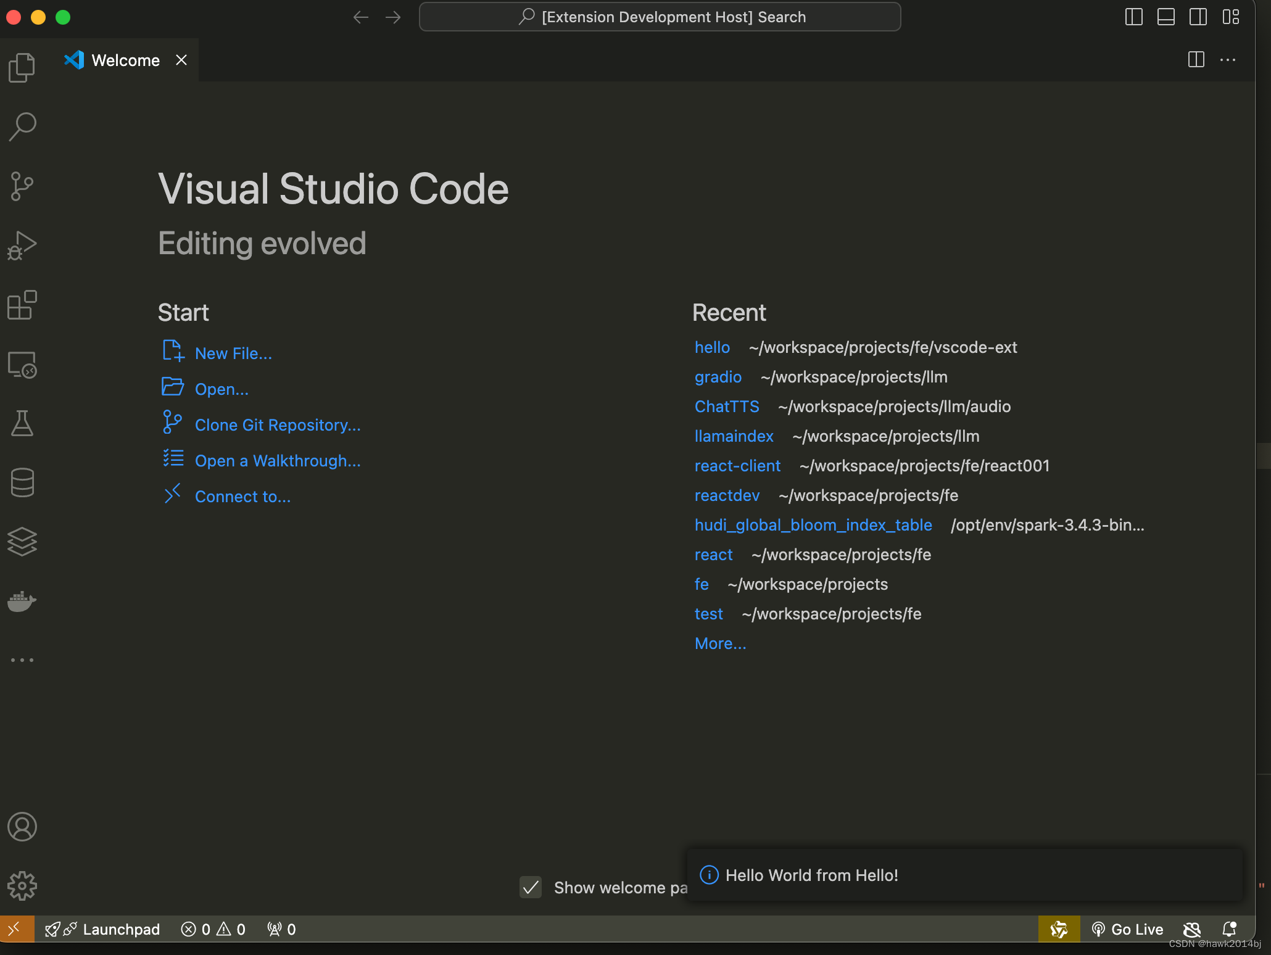Open the database view icon
The height and width of the screenshot is (955, 1271).
[22, 482]
